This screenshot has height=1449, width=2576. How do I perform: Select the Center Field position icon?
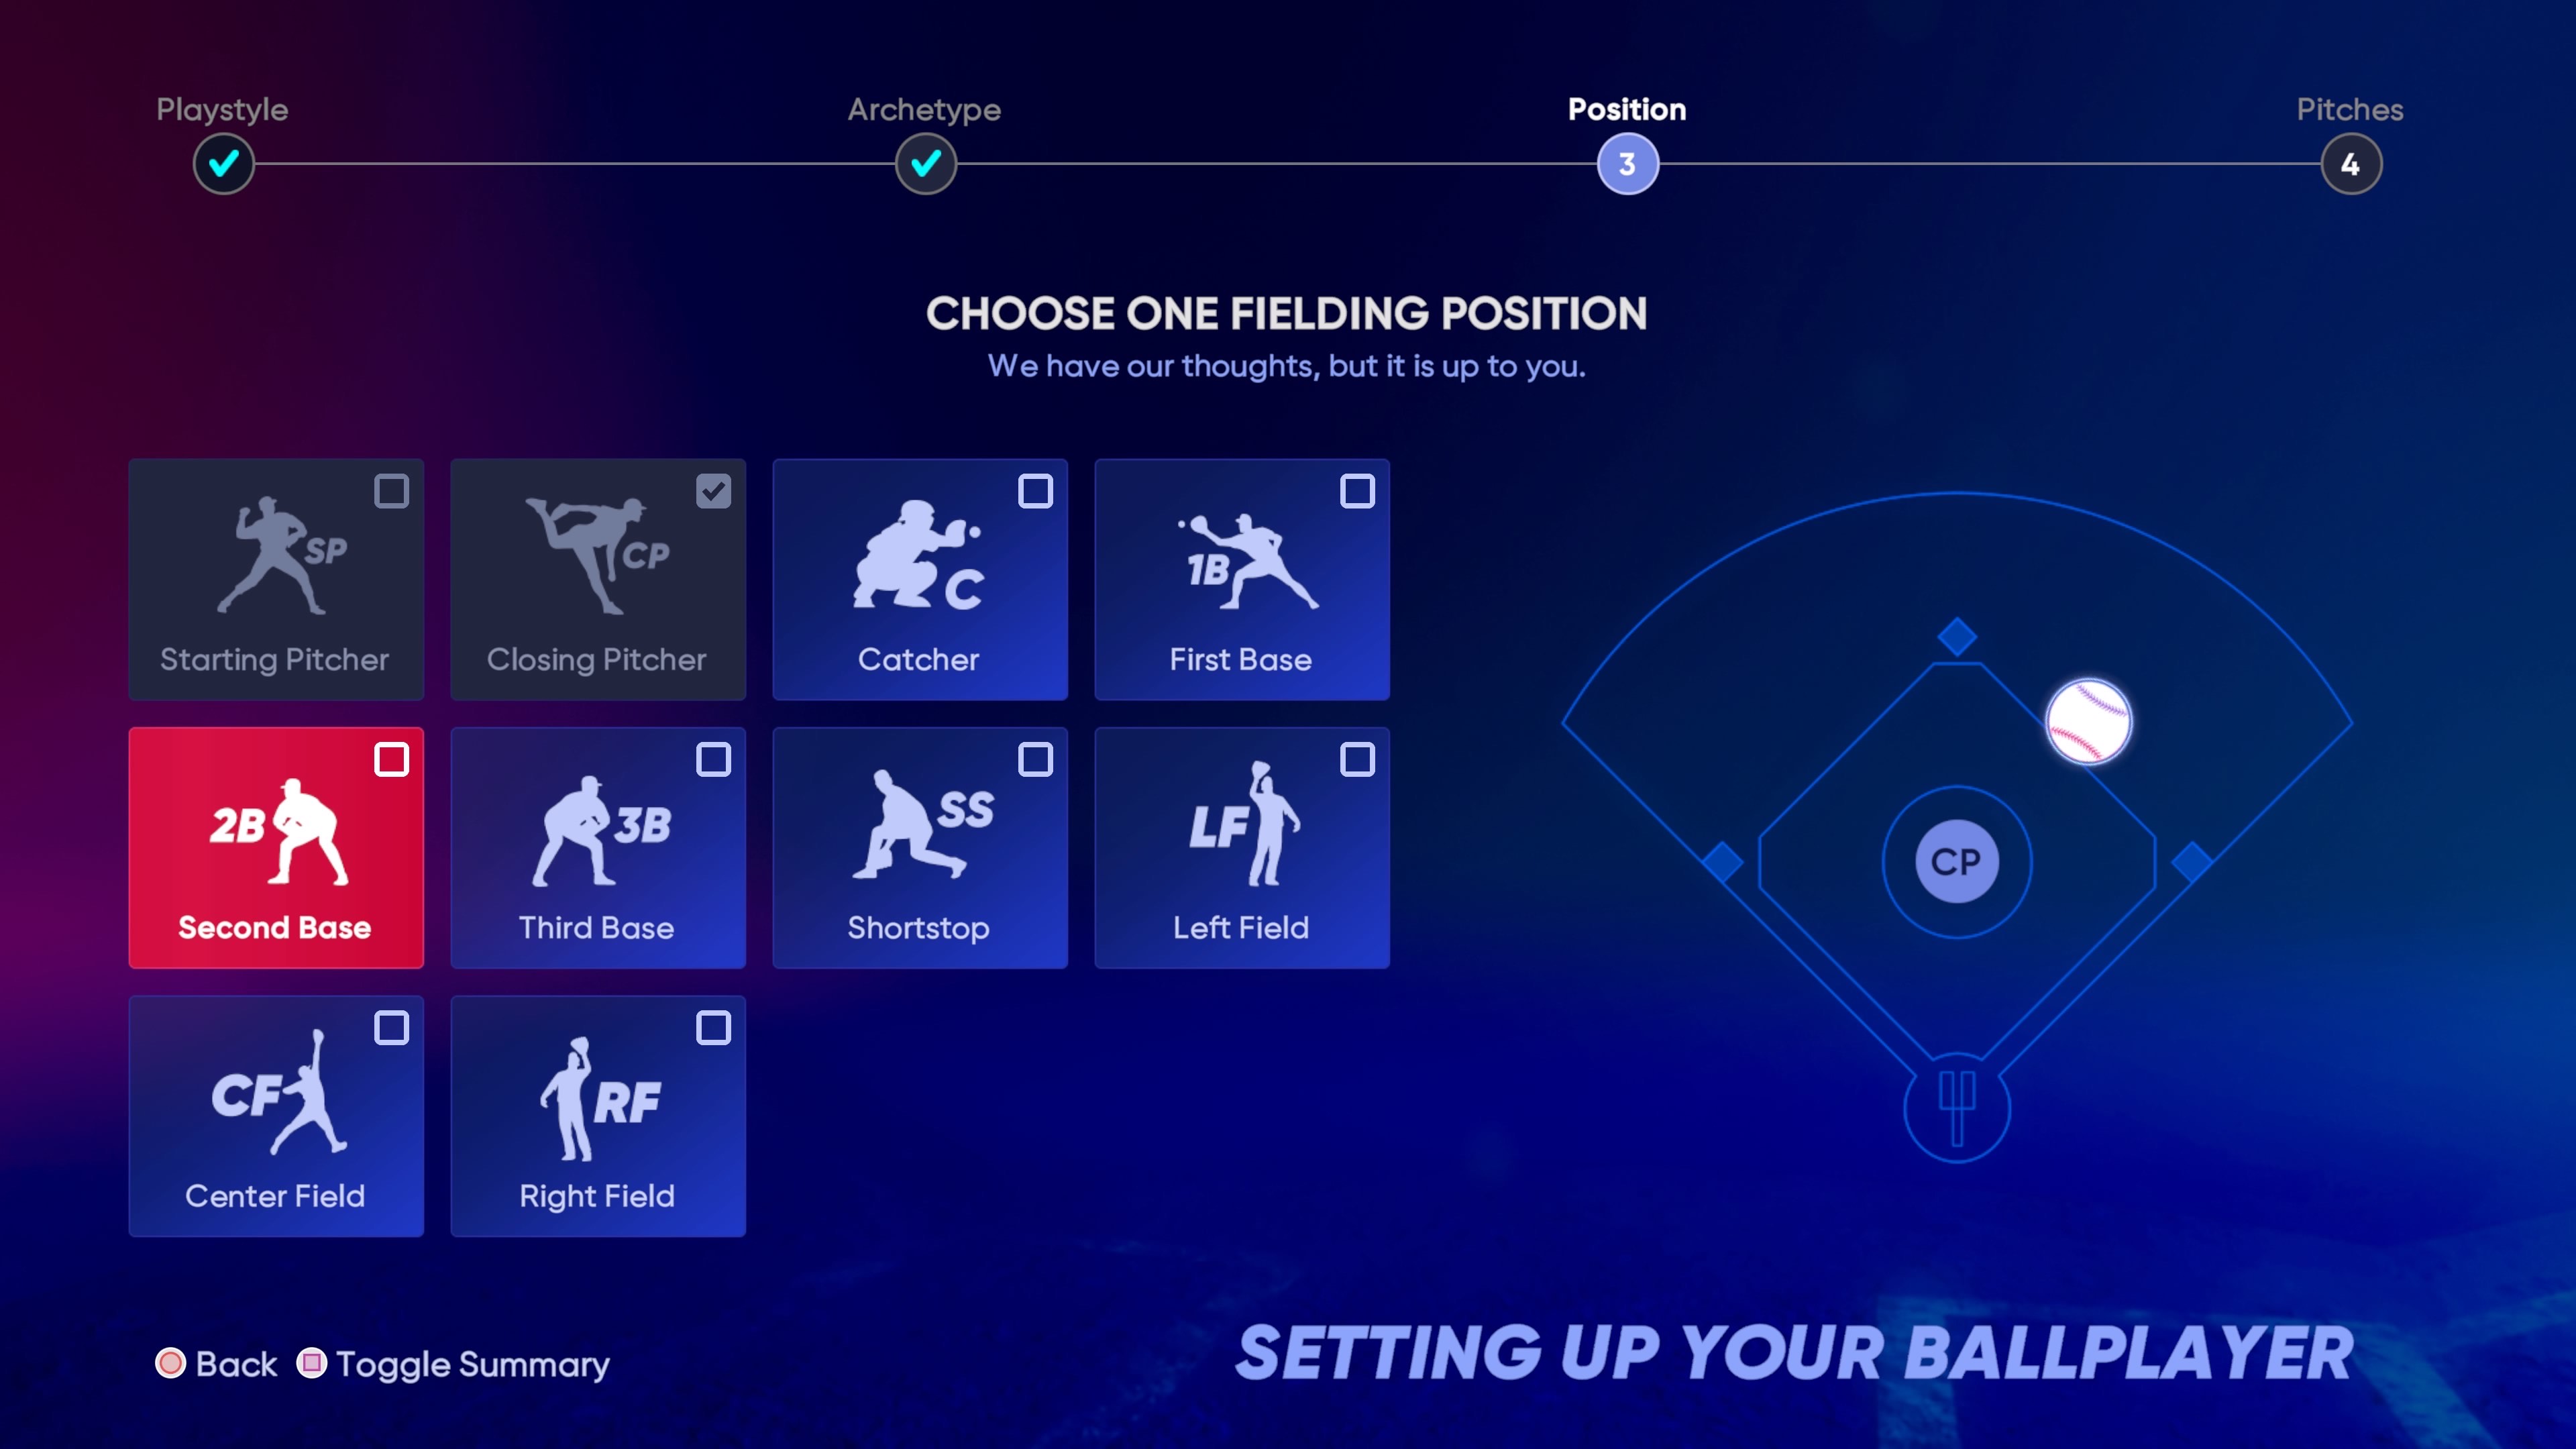[274, 1116]
